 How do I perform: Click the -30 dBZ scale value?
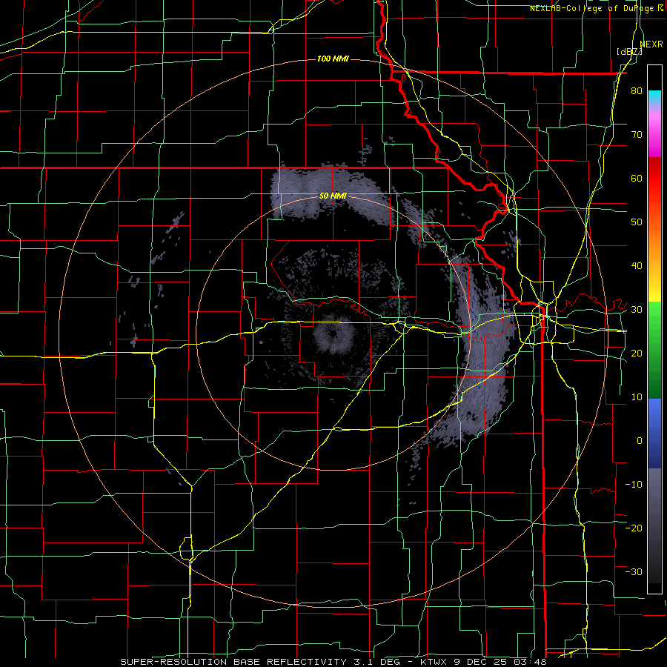coord(634,571)
